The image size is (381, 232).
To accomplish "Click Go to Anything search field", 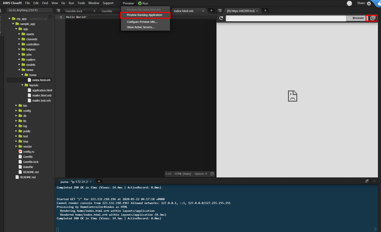I will tap(29, 10).
